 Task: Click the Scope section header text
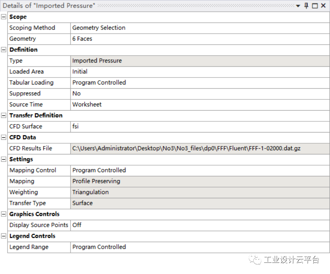tap(18, 17)
